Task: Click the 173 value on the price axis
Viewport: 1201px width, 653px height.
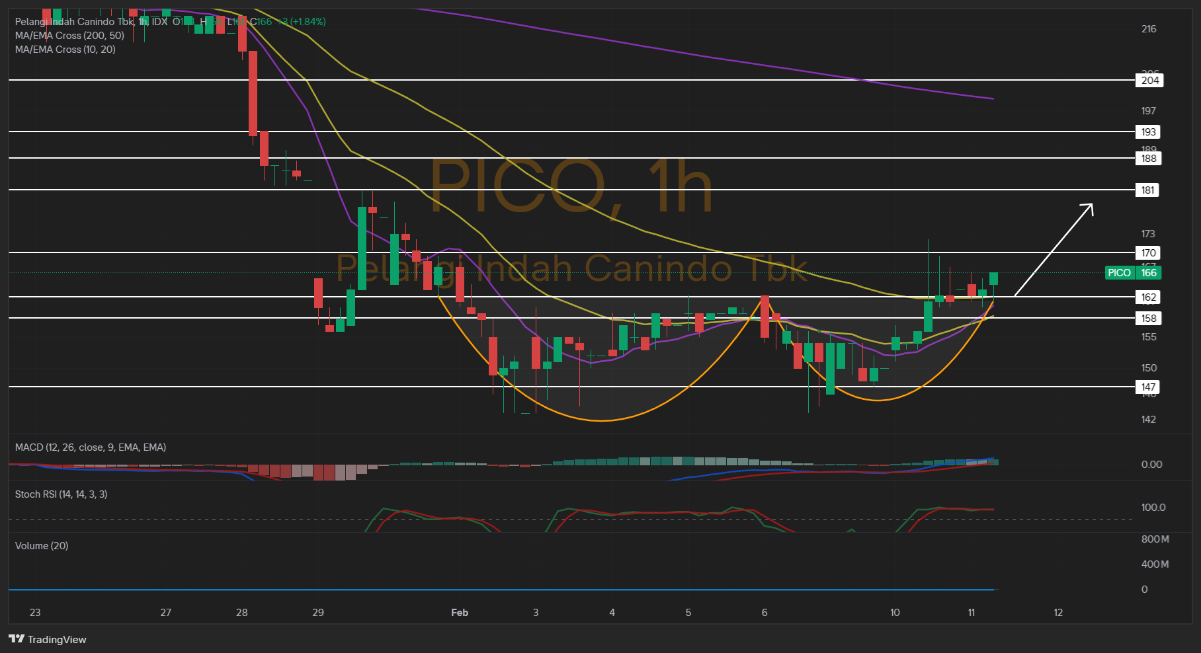Action: 1148,234
